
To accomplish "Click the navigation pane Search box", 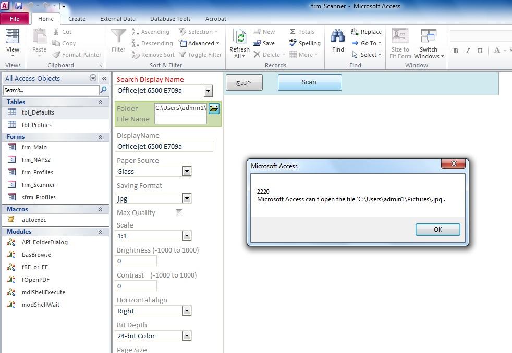I will (x=51, y=90).
